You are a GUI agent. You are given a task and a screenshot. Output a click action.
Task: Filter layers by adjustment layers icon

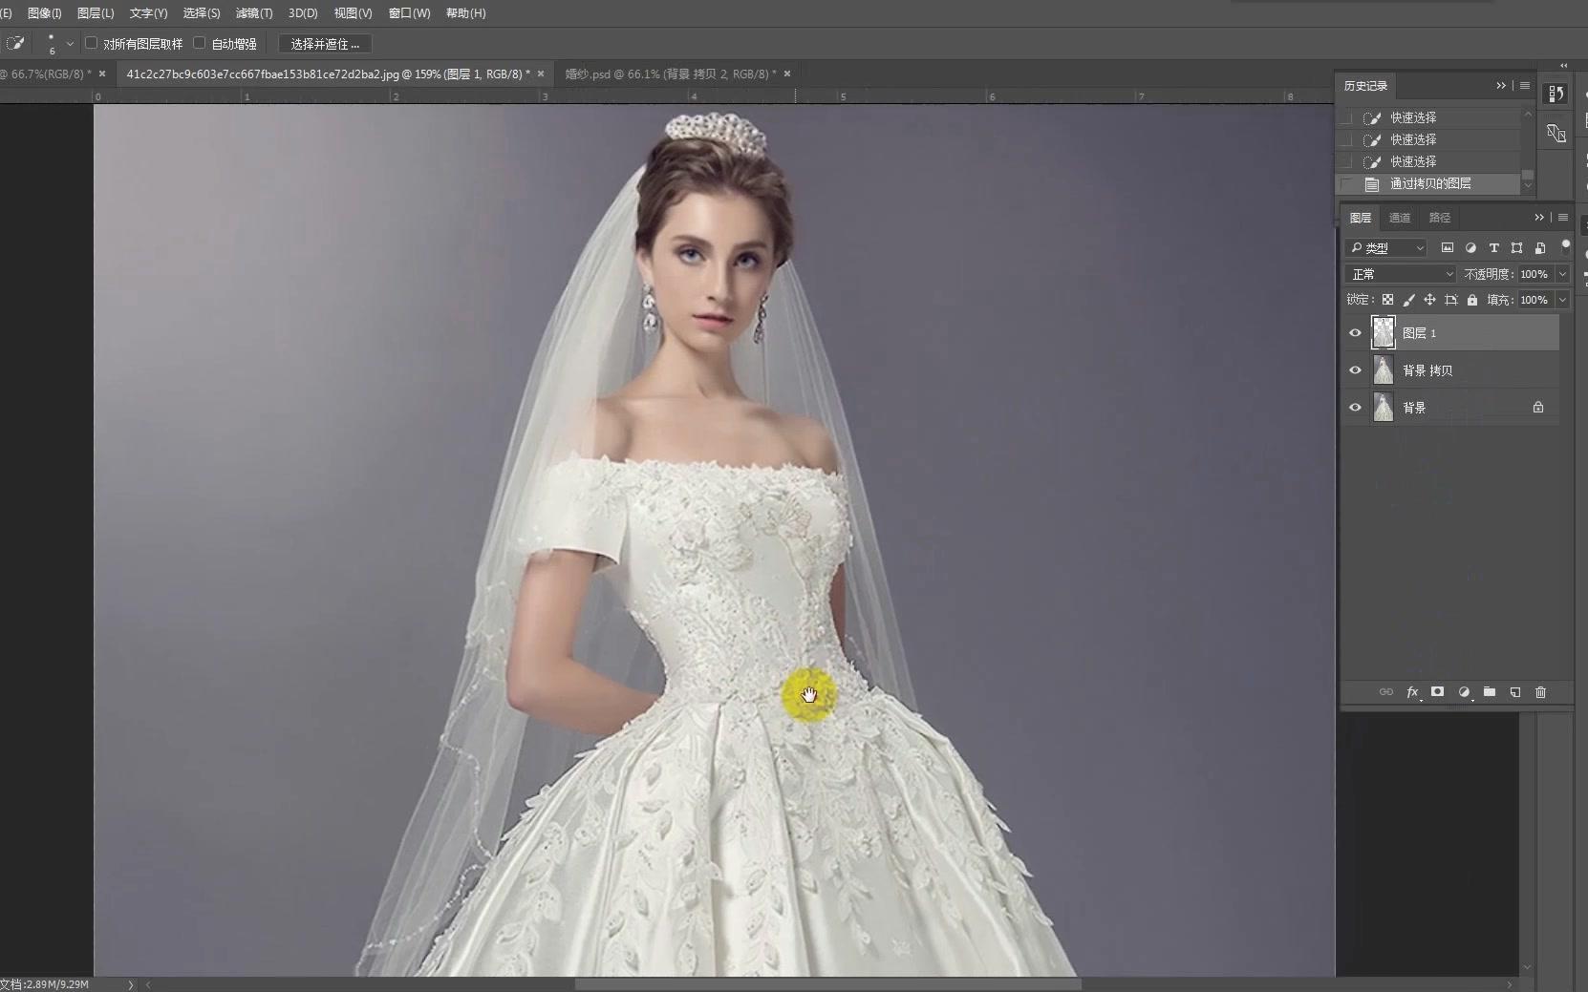tap(1470, 248)
